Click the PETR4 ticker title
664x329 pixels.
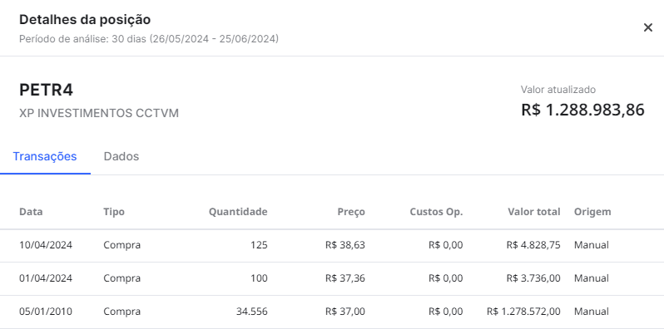pyautogui.click(x=46, y=90)
